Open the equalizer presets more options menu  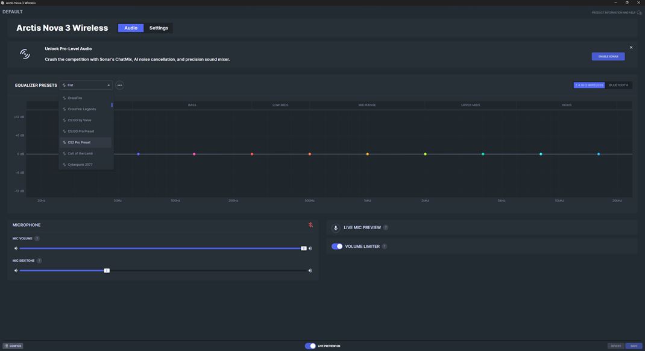[120, 85]
